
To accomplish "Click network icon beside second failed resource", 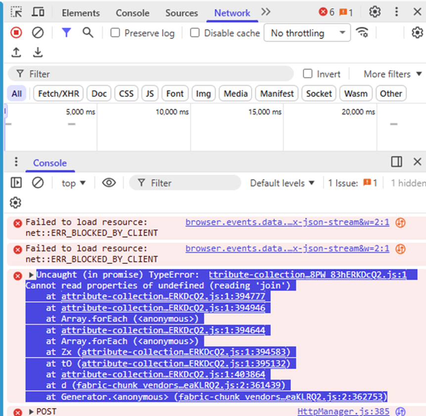I will [400, 249].
